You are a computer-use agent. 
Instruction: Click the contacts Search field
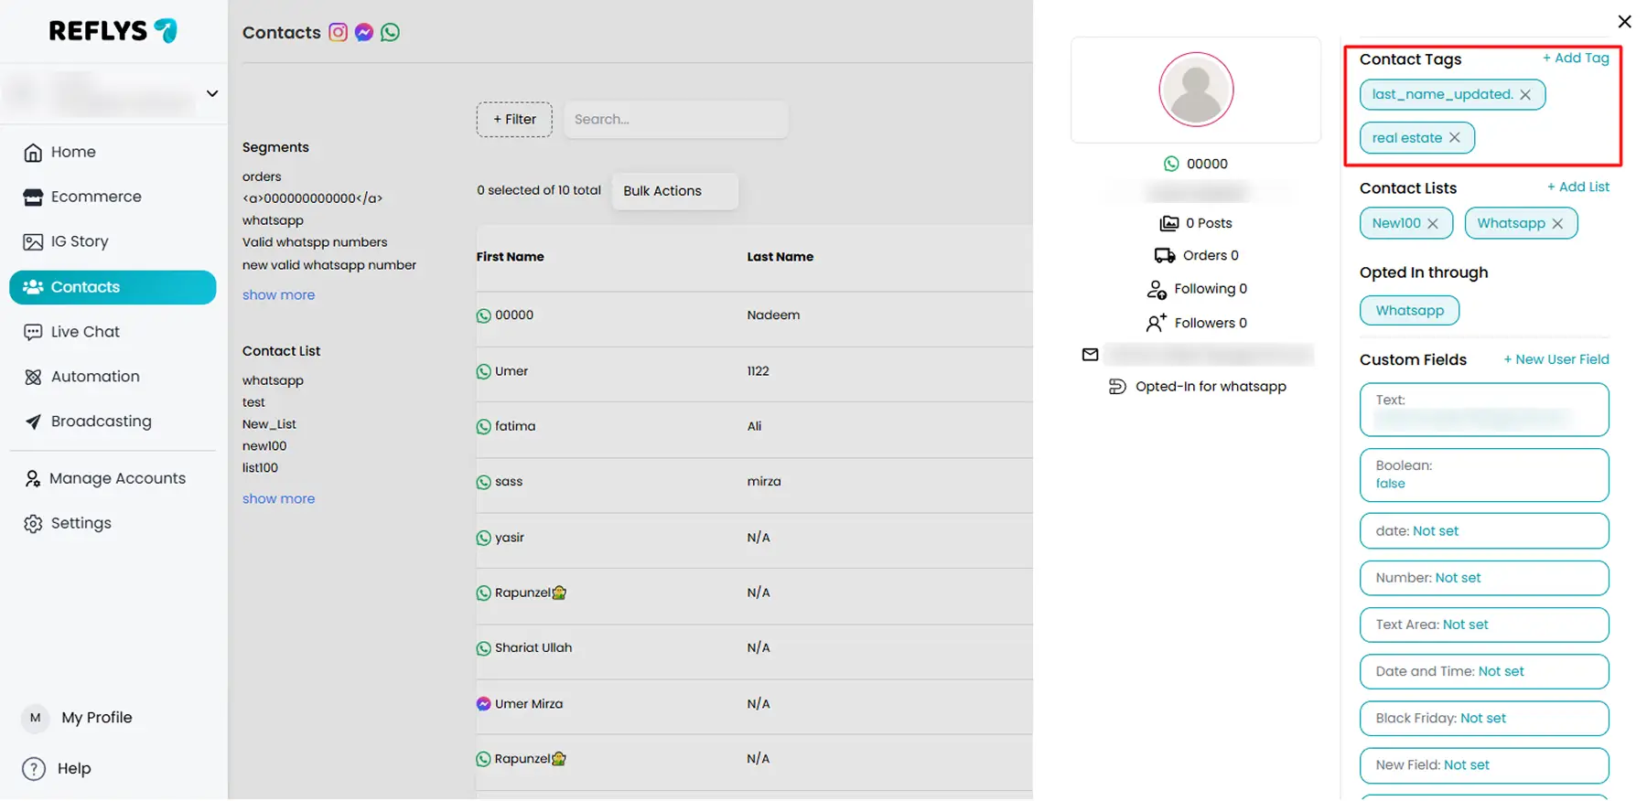coord(675,120)
